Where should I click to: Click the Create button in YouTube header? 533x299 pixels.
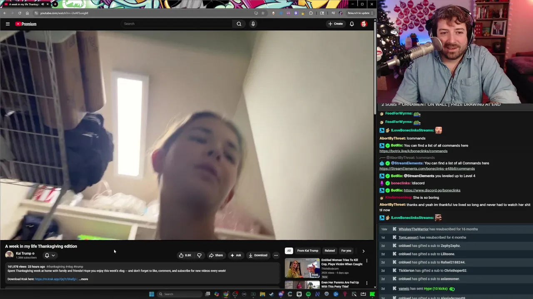[x=336, y=24]
